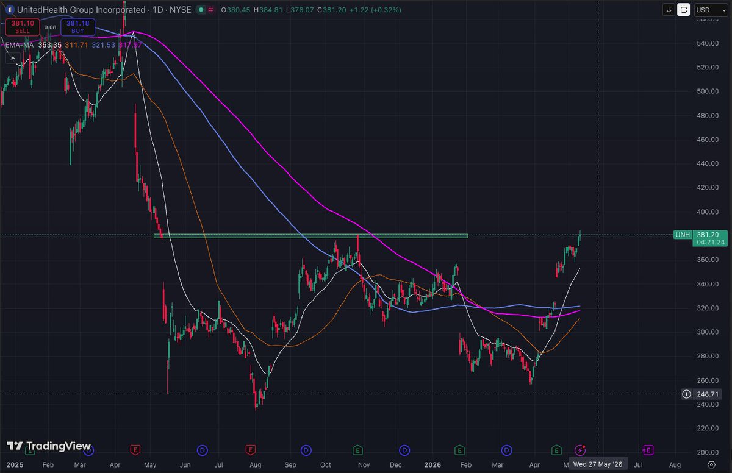Click the TradingView logo

(49, 446)
